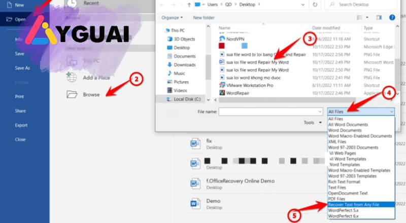
Task: Click the Open folder icon in sidebar
Action: pyautogui.click(x=9, y=19)
